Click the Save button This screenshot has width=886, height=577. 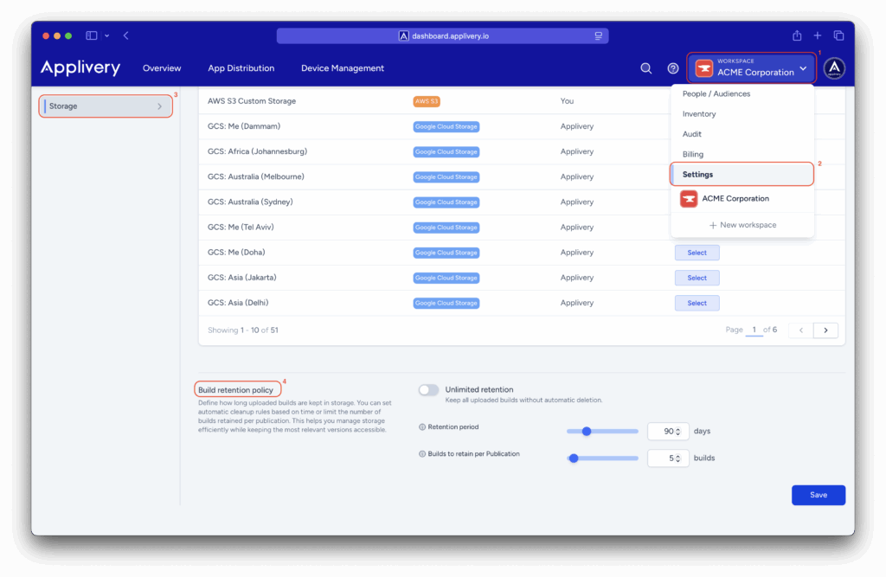(x=818, y=495)
